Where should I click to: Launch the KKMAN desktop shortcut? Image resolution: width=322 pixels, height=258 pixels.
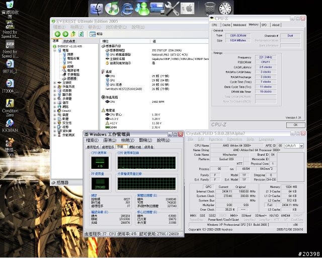coord(10,125)
